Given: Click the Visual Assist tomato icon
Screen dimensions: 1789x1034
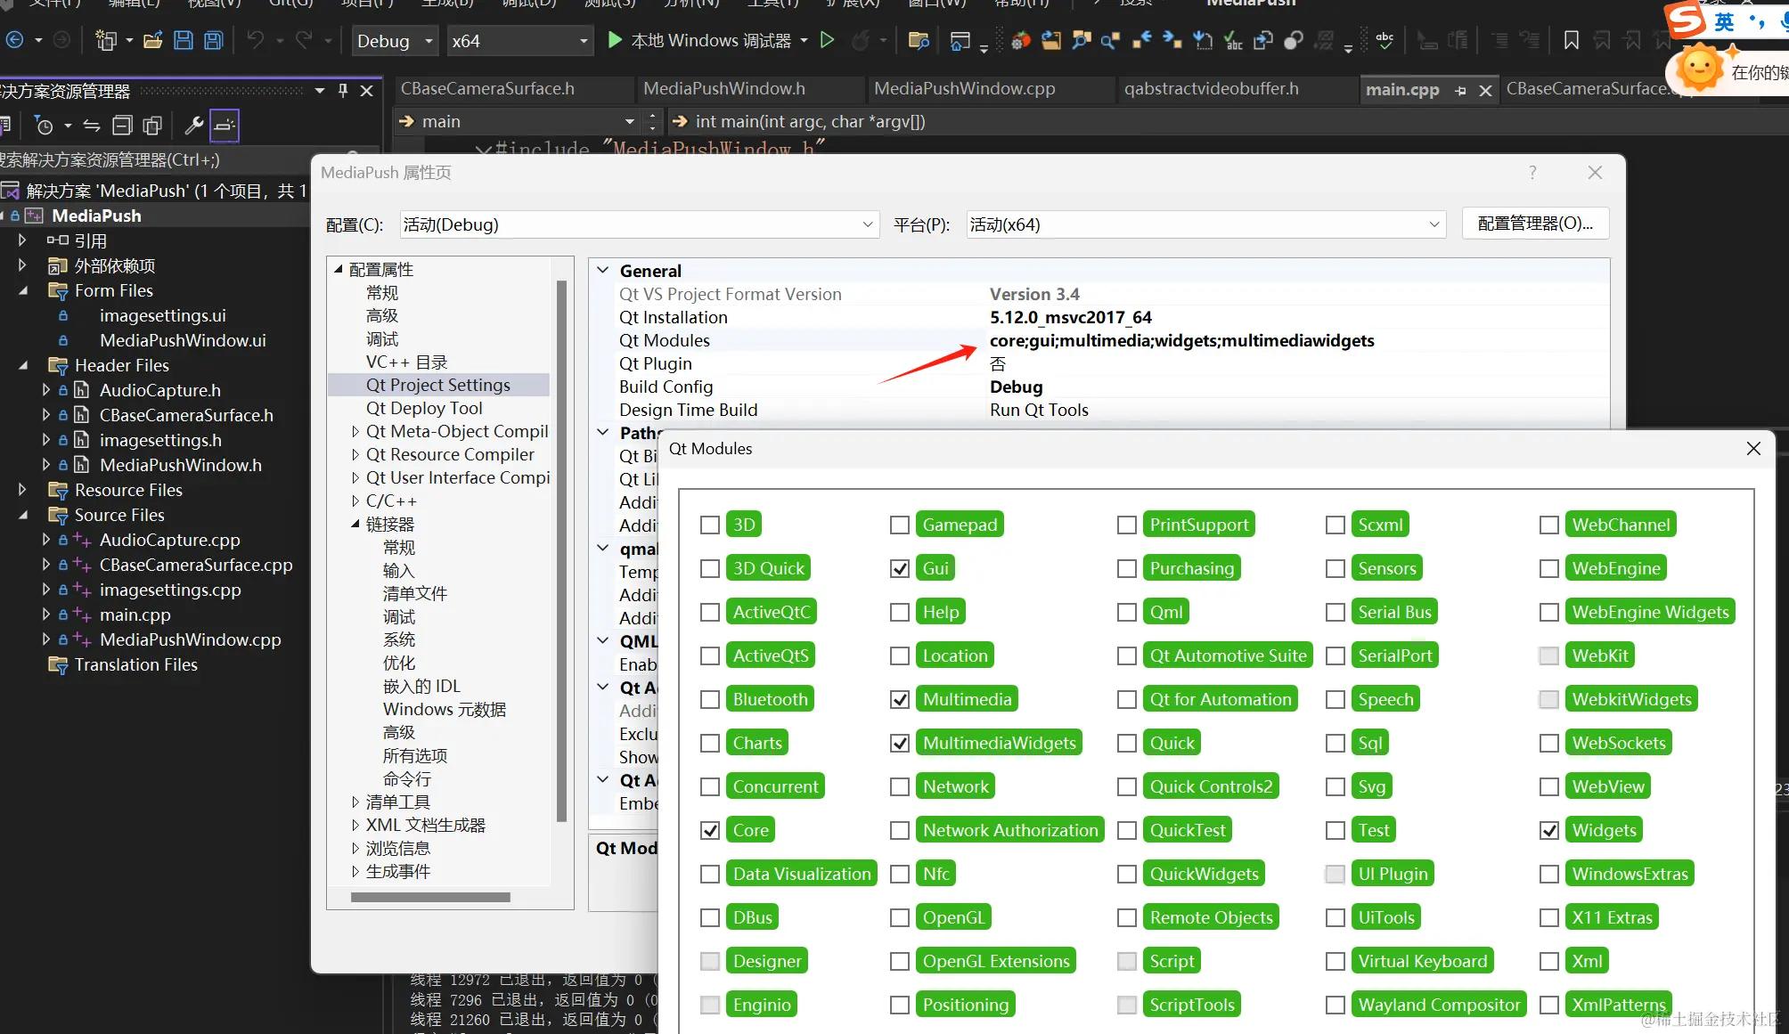Looking at the screenshot, I should point(1021,40).
